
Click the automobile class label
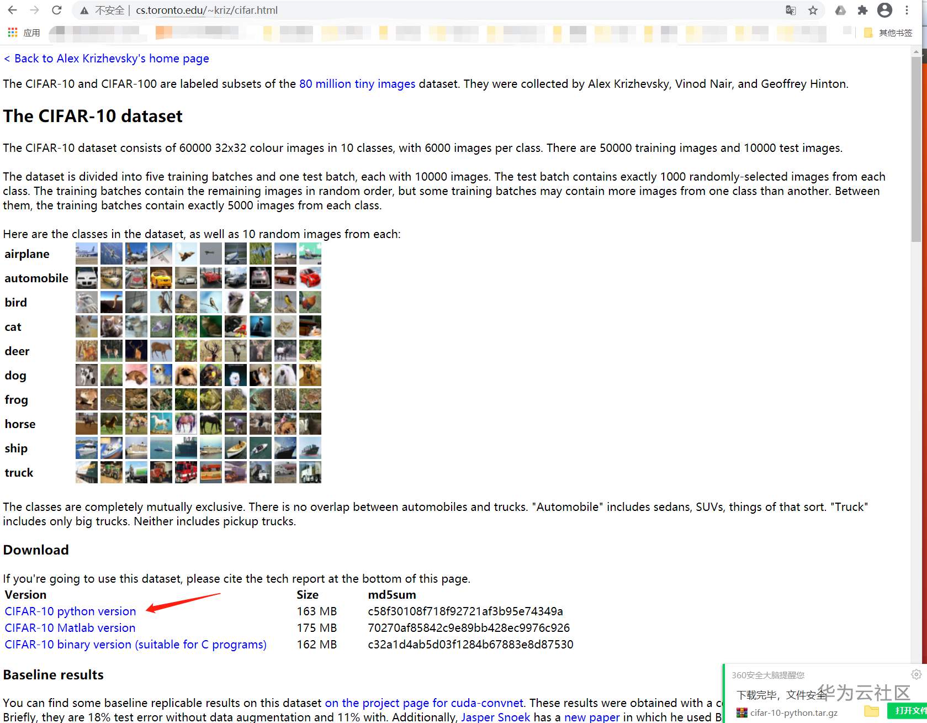pyautogui.click(x=36, y=278)
